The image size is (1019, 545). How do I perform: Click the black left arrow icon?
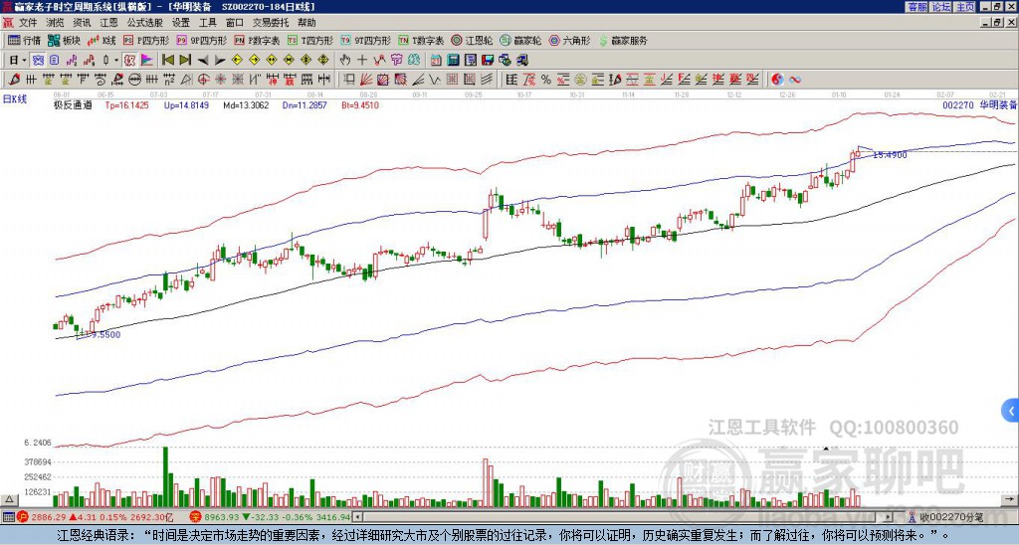203,61
